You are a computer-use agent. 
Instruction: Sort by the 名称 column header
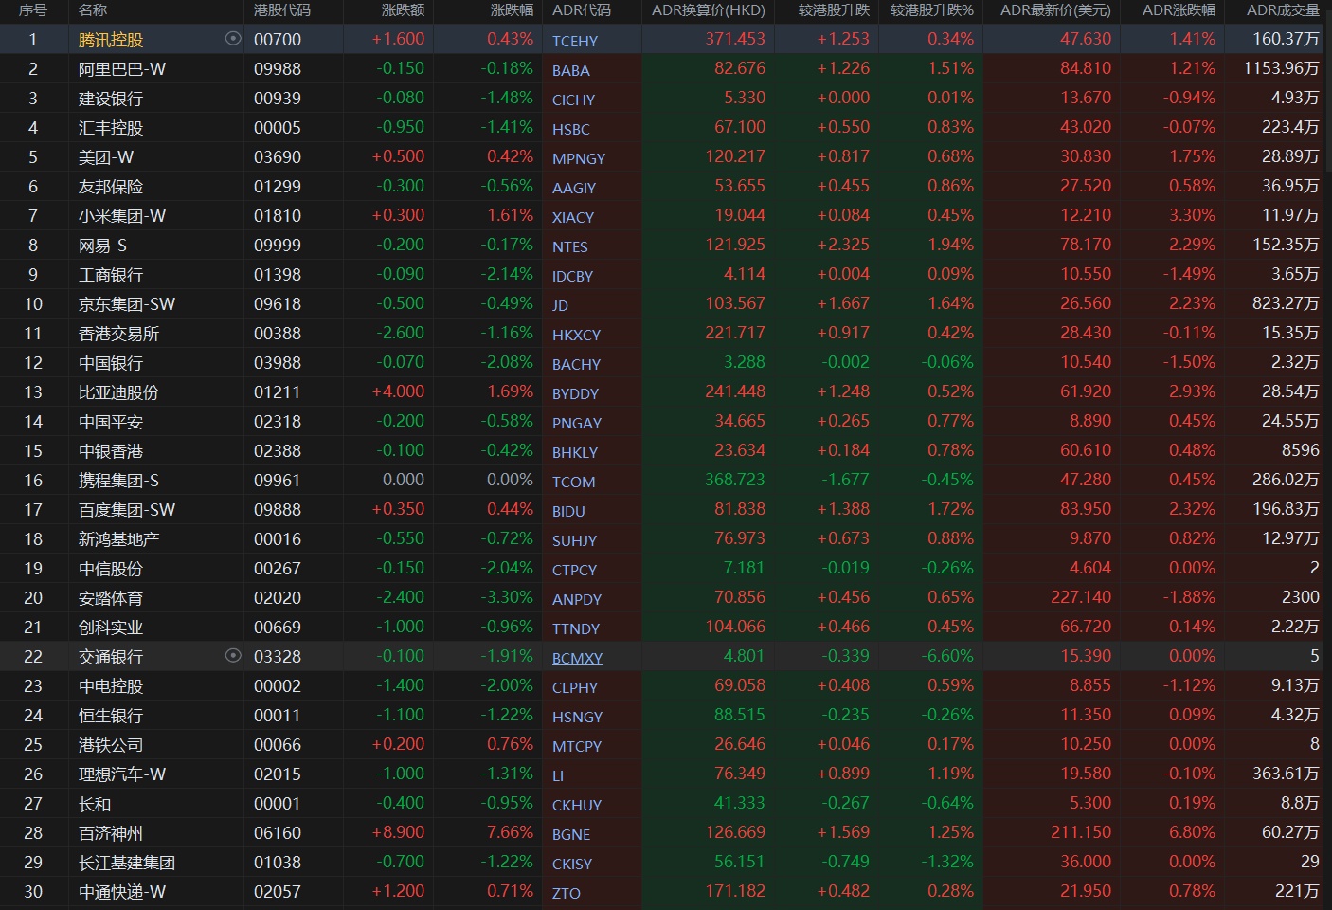click(93, 10)
